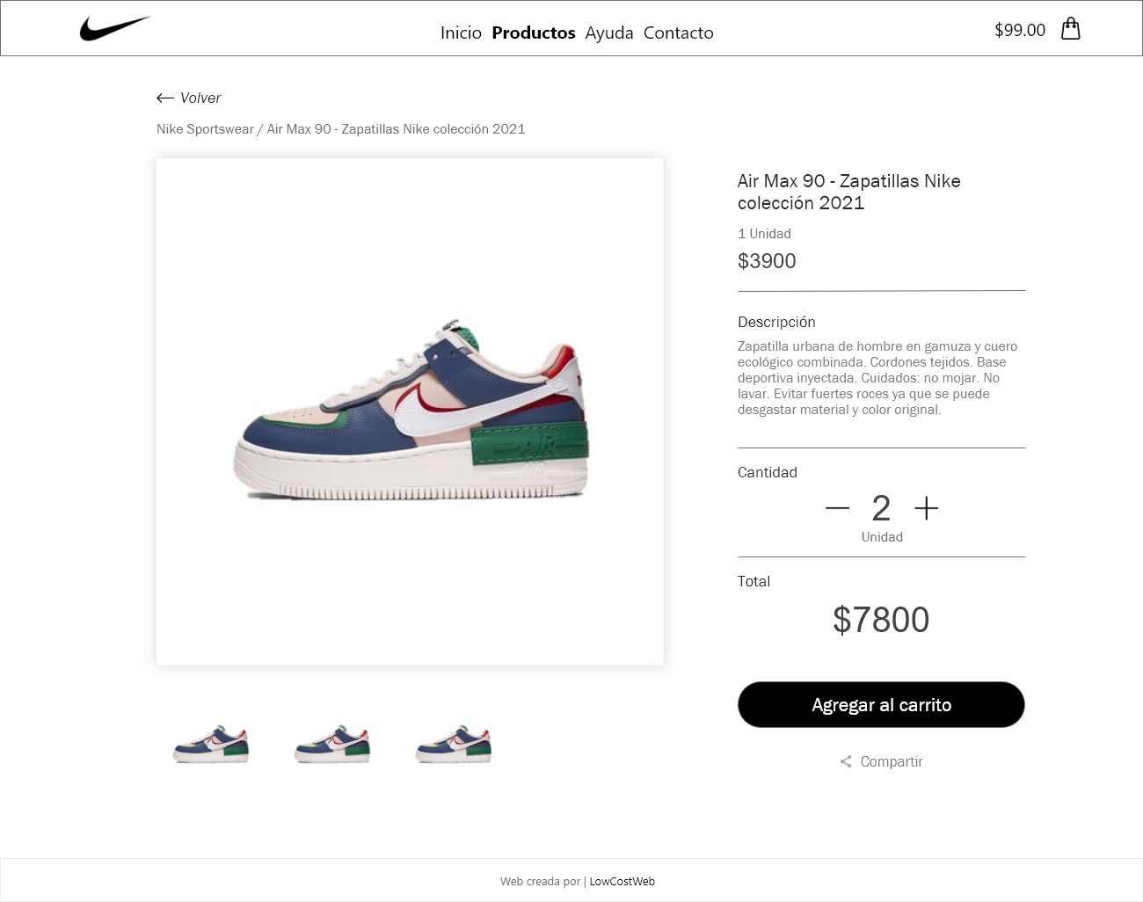Click the Nike swoosh logo
Image resolution: width=1143 pixels, height=902 pixels.
115,29
